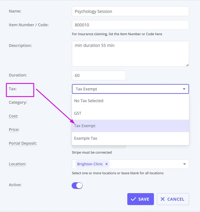Cancel editing the item
Viewport: 200px width, 212px height.
pyautogui.click(x=173, y=199)
